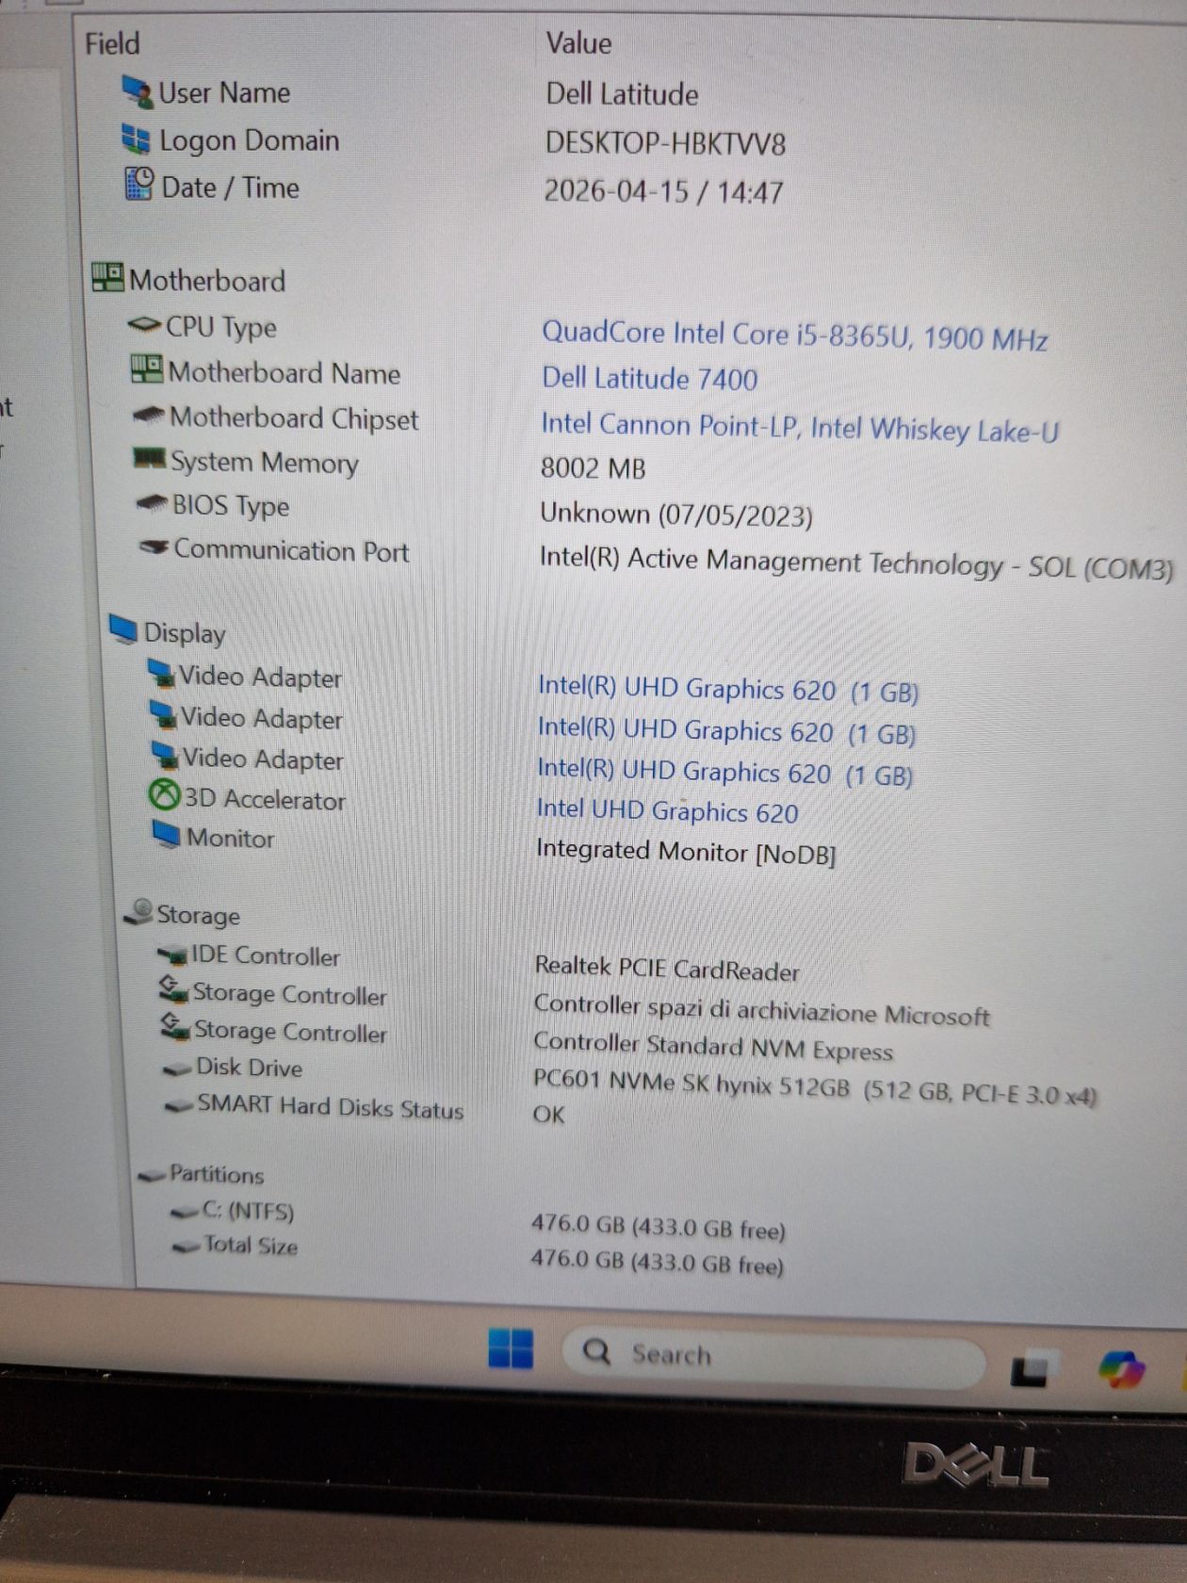This screenshot has width=1187, height=1583.
Task: Click the System Memory RAM icon
Action: click(149, 459)
